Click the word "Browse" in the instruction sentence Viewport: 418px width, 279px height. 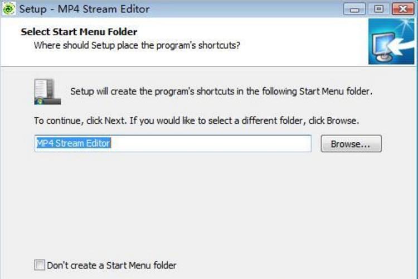(x=342, y=120)
